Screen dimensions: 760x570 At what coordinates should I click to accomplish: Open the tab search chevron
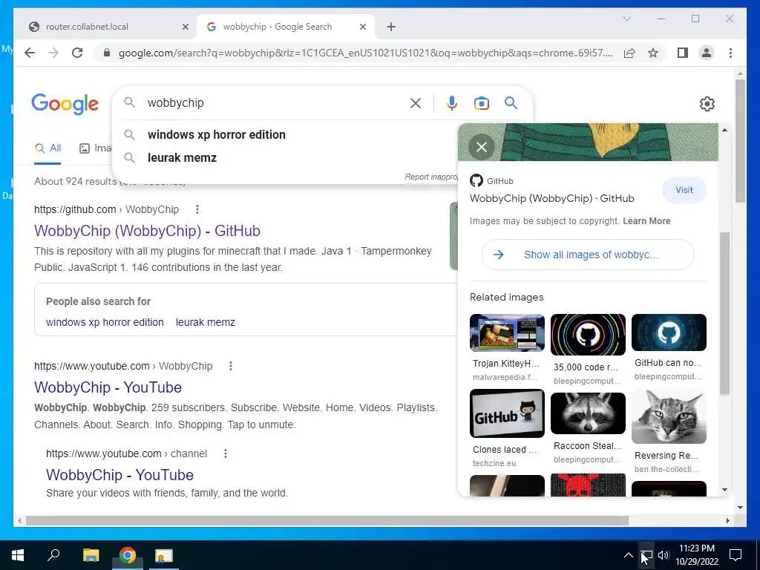626,19
